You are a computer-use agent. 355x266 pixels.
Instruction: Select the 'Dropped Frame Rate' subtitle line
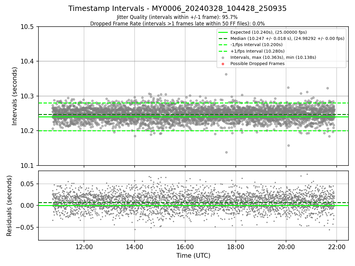(x=177, y=23)
